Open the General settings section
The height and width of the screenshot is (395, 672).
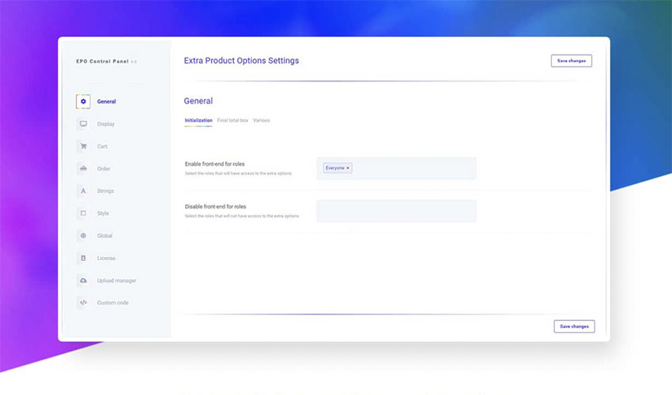coord(106,102)
